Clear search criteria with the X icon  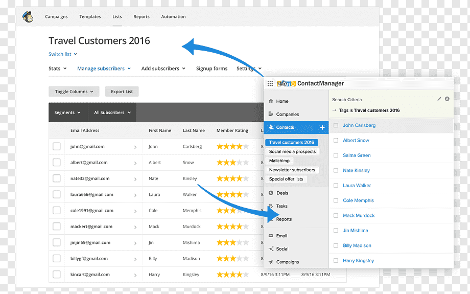pyautogui.click(x=447, y=99)
